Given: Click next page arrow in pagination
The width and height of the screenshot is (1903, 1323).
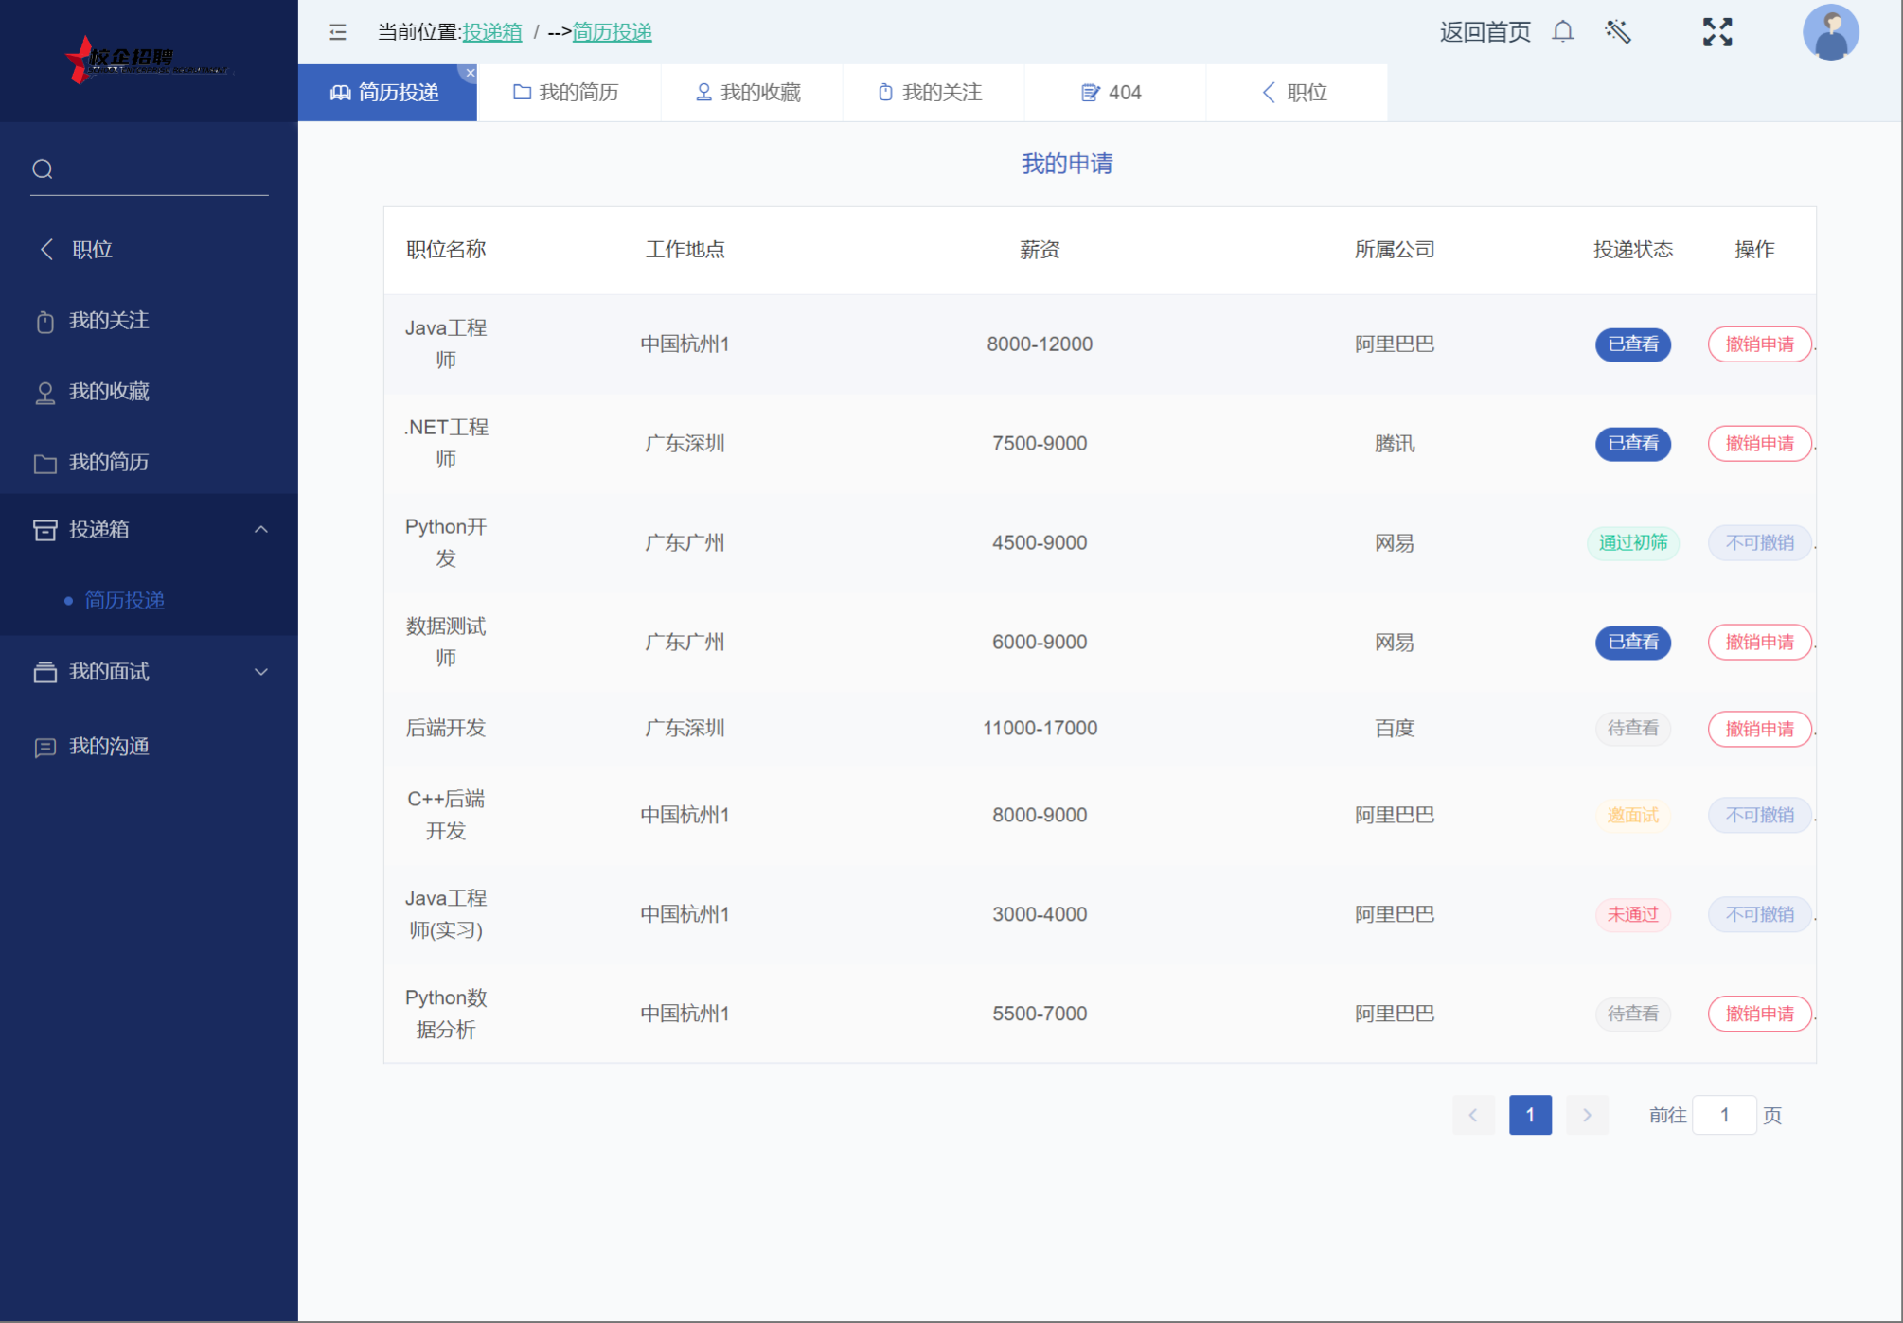Looking at the screenshot, I should click(1587, 1115).
